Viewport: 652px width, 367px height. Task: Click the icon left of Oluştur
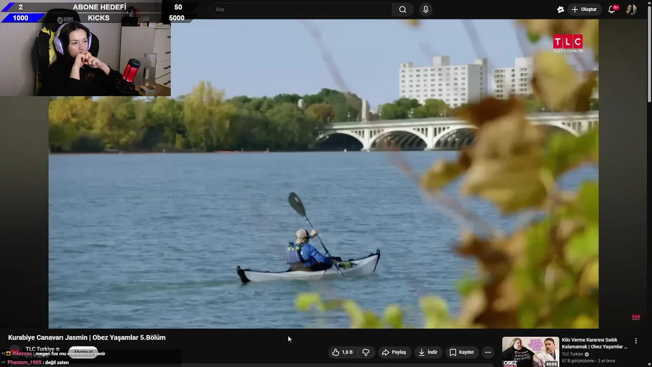pos(560,10)
